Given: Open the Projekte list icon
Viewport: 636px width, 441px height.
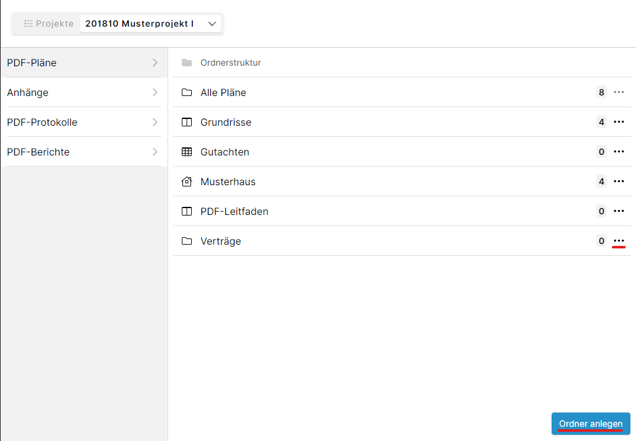Looking at the screenshot, I should click(x=29, y=24).
